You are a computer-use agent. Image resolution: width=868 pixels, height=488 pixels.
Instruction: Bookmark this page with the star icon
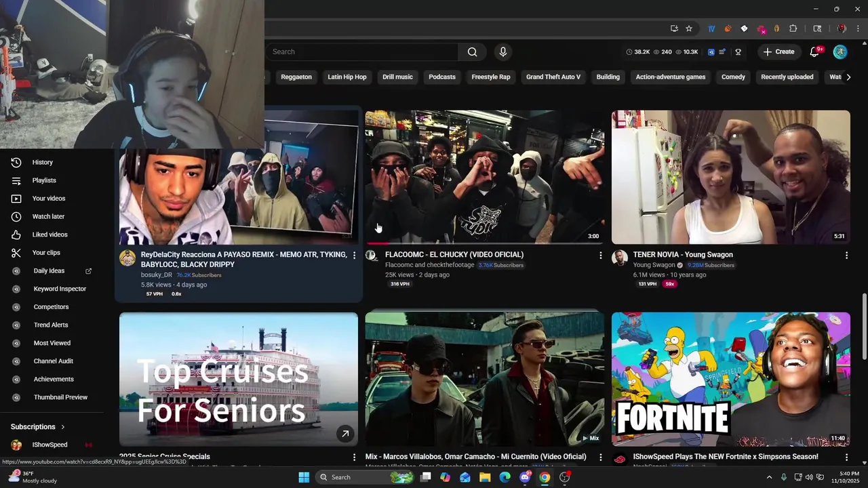tap(689, 28)
